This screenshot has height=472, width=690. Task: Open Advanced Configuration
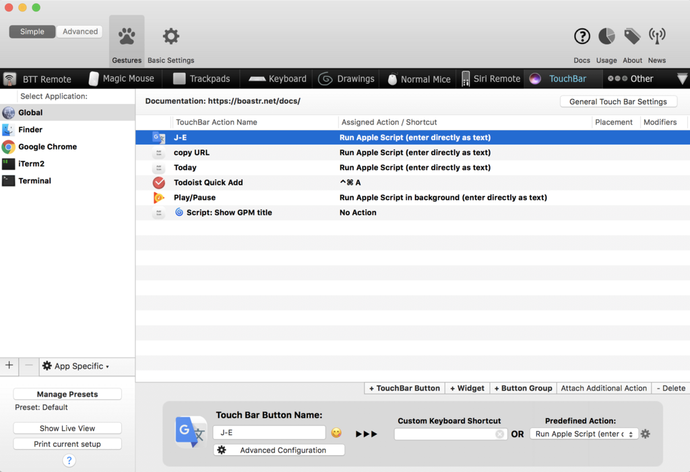[x=279, y=450]
